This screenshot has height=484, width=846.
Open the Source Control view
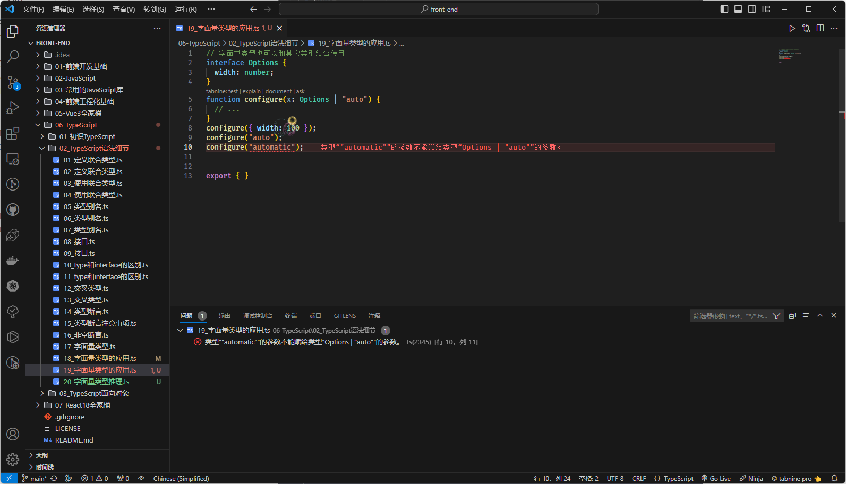[13, 82]
